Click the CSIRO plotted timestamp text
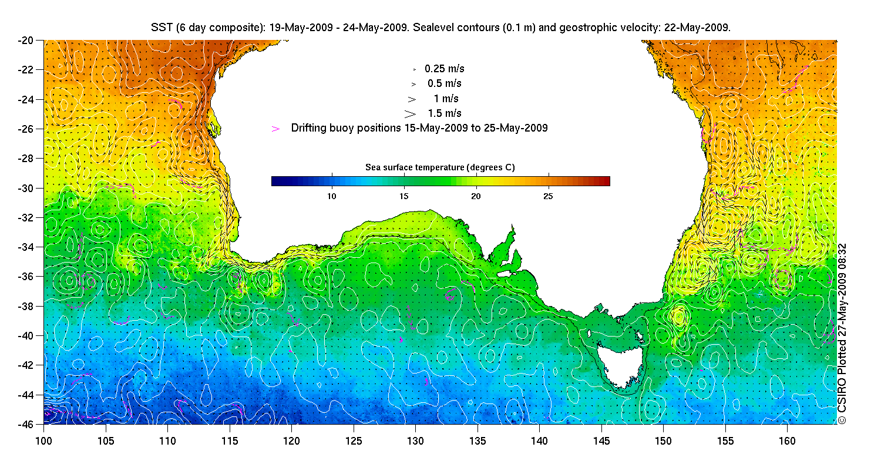Screen dimensions: 881x464 pyautogui.click(x=842, y=334)
